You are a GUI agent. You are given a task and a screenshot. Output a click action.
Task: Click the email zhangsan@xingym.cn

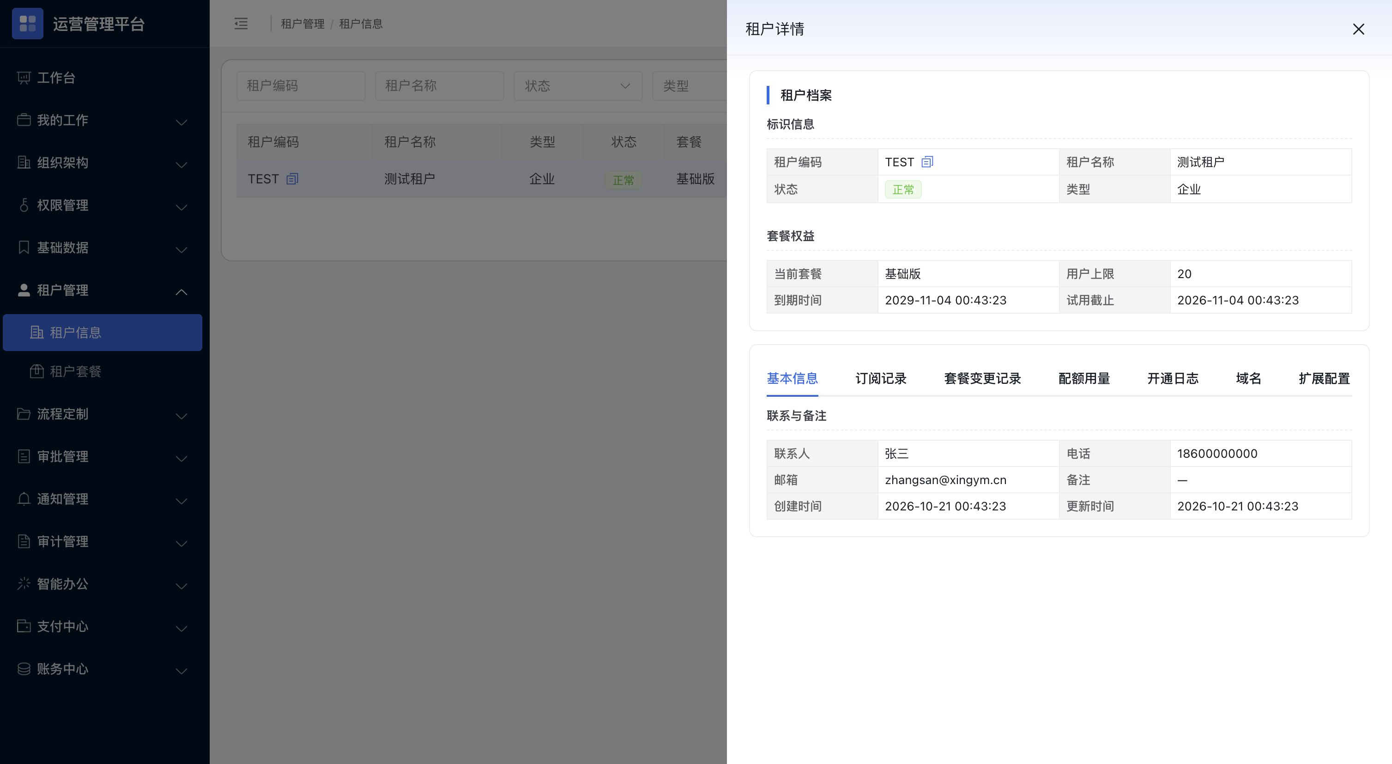[x=946, y=480]
